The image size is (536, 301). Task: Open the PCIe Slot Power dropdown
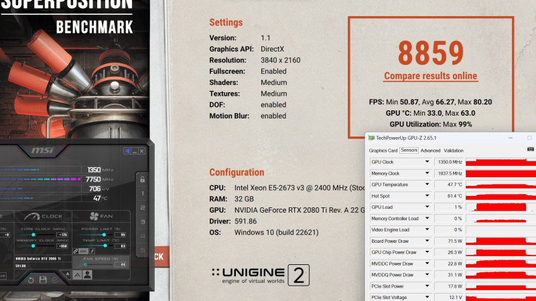pos(427,286)
